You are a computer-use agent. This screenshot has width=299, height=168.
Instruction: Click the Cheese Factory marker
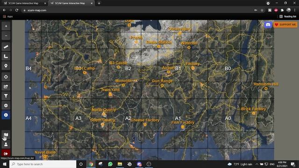[x=145, y=125]
